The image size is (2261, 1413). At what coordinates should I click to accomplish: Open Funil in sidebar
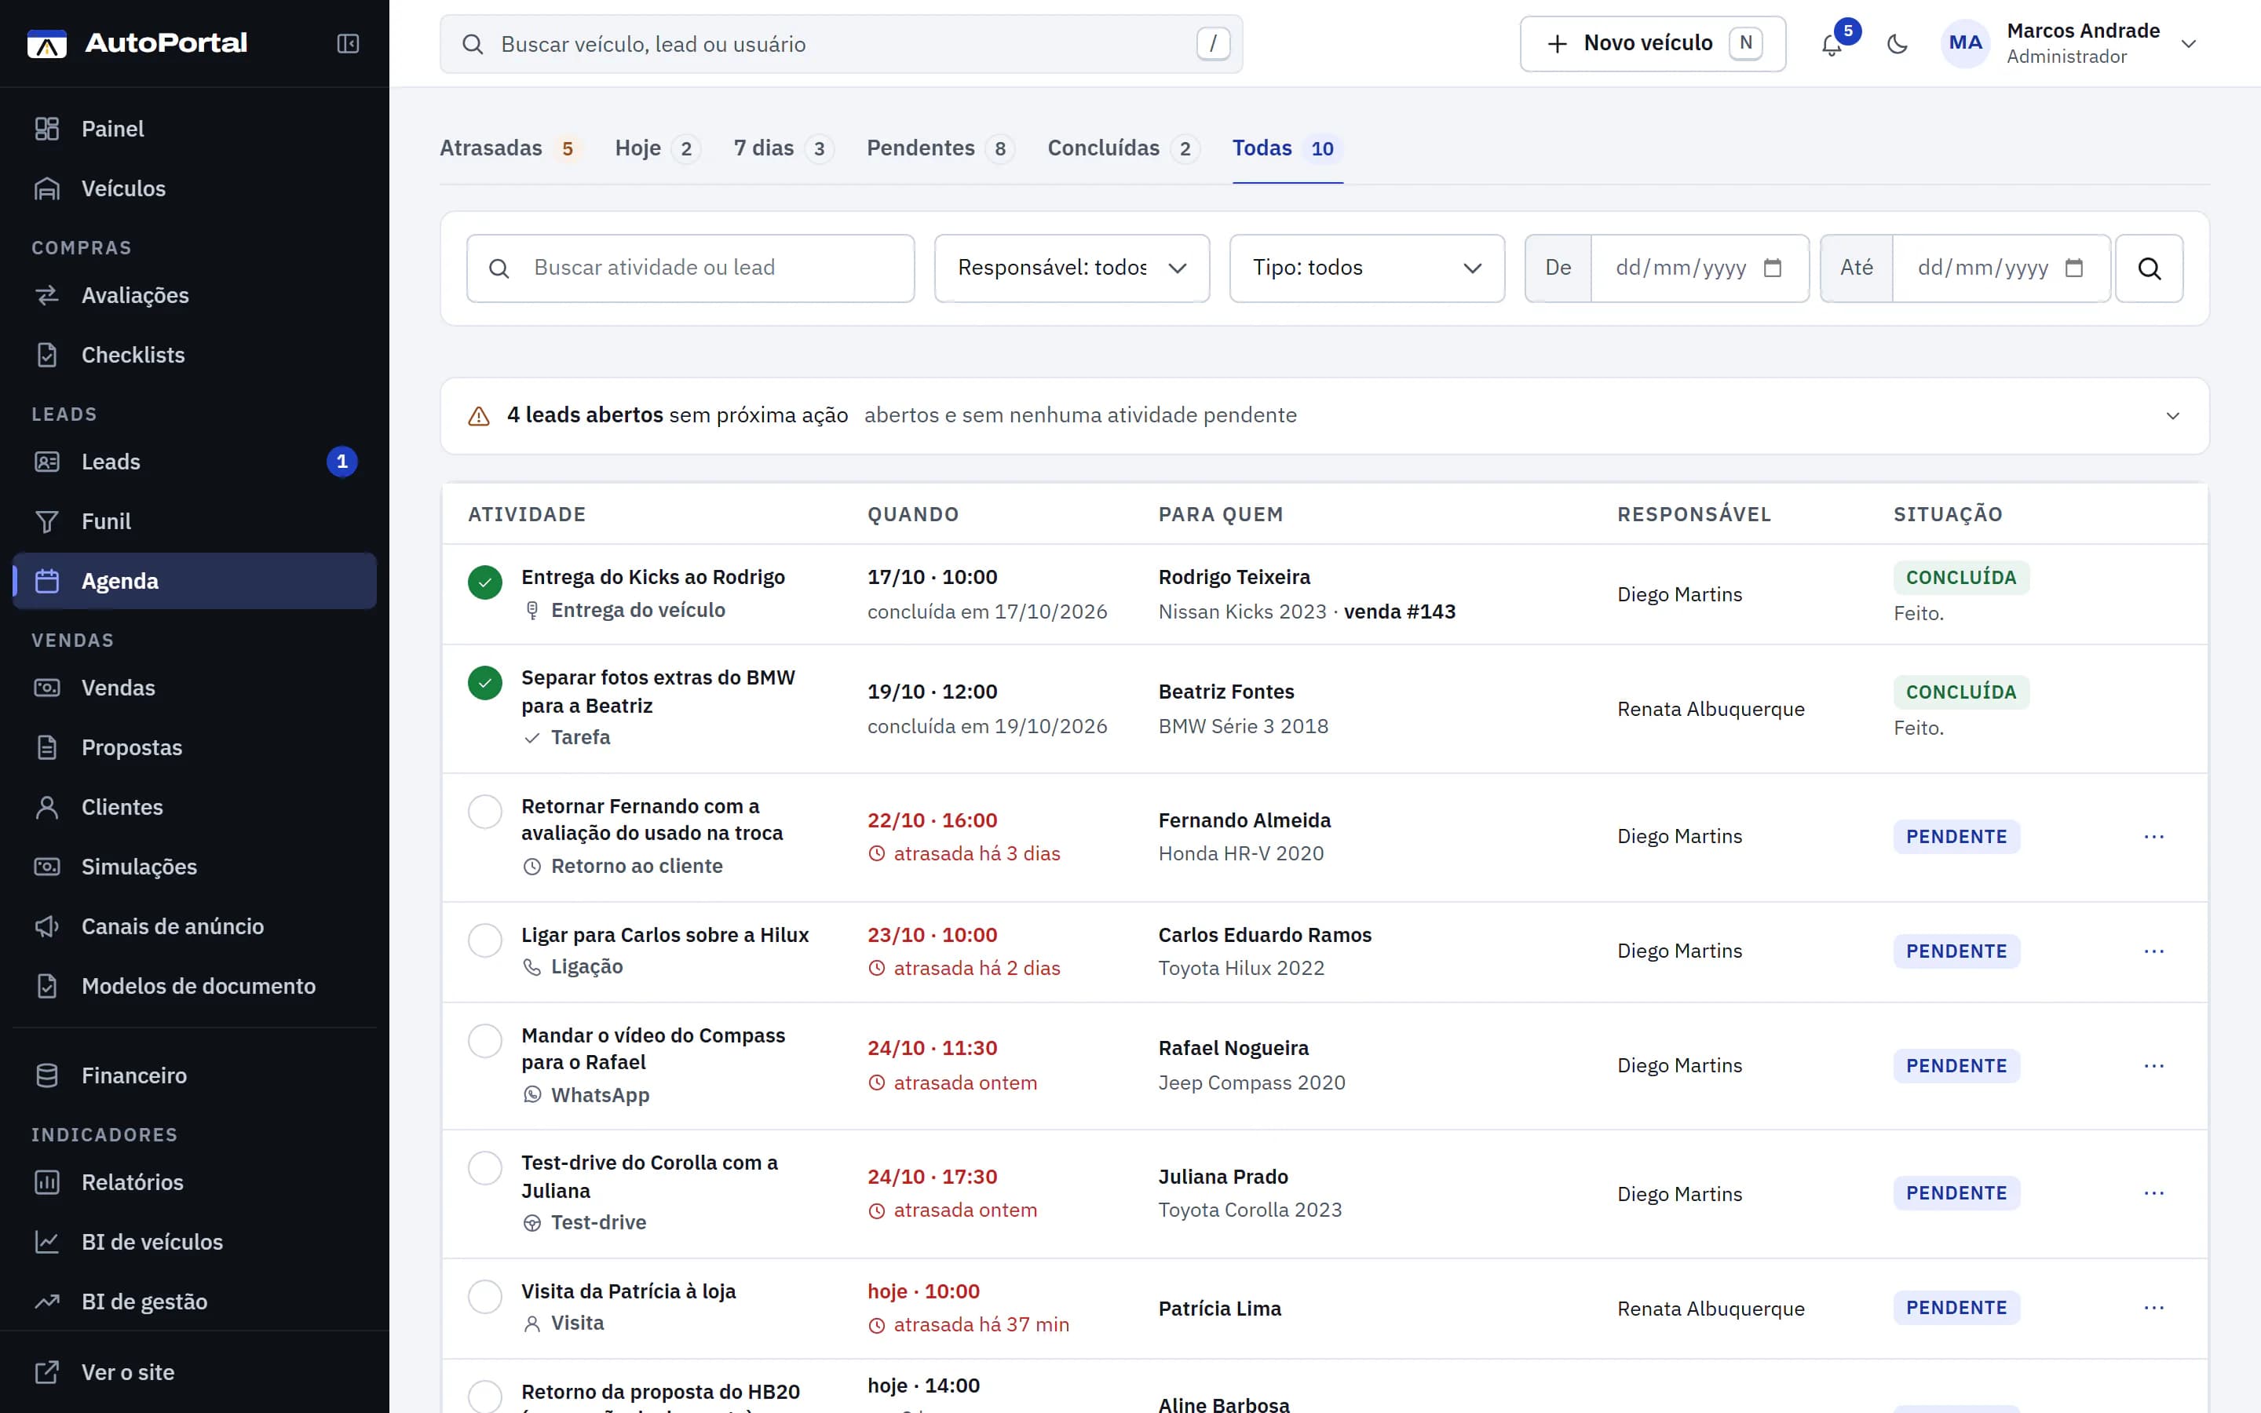pyautogui.click(x=195, y=521)
